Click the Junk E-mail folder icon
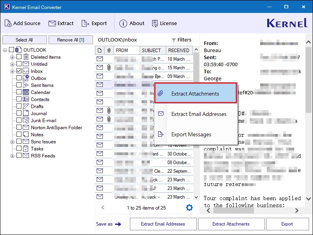The height and width of the screenshot is (235, 313). click(26, 120)
